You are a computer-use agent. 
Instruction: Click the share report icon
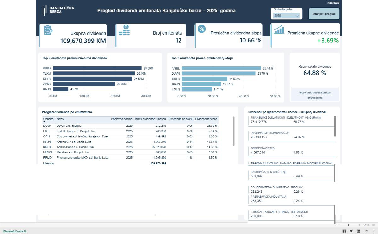coord(366,231)
